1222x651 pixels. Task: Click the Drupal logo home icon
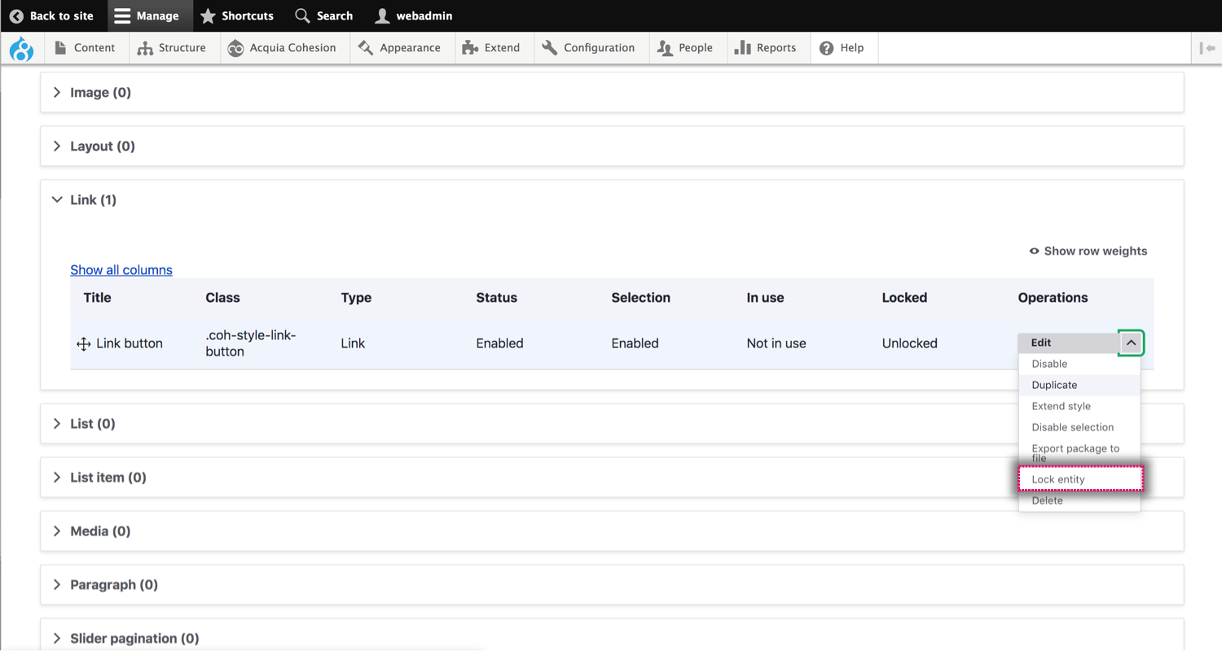click(21, 49)
